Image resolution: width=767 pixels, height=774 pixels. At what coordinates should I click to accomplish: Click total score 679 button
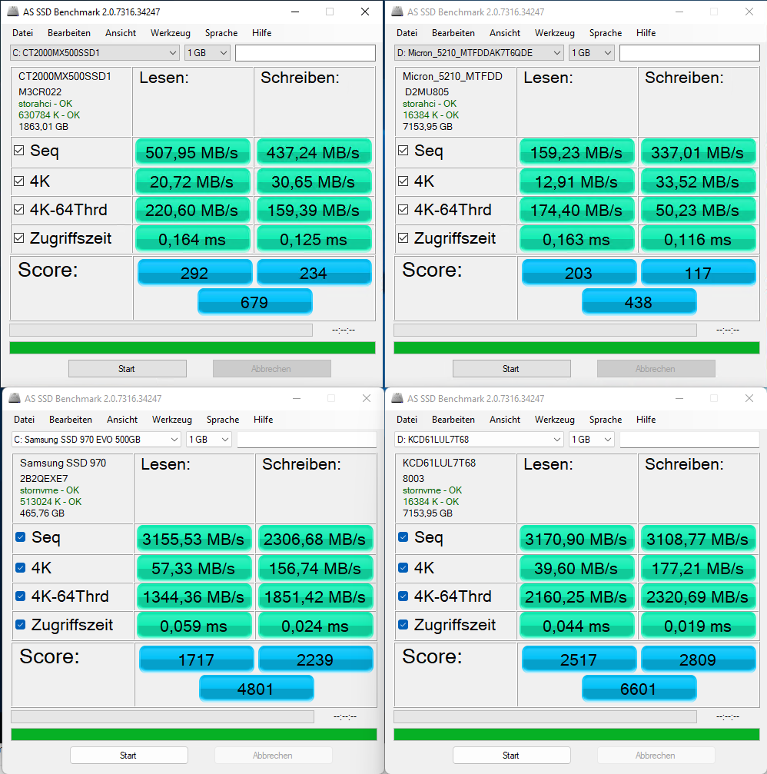point(254,302)
